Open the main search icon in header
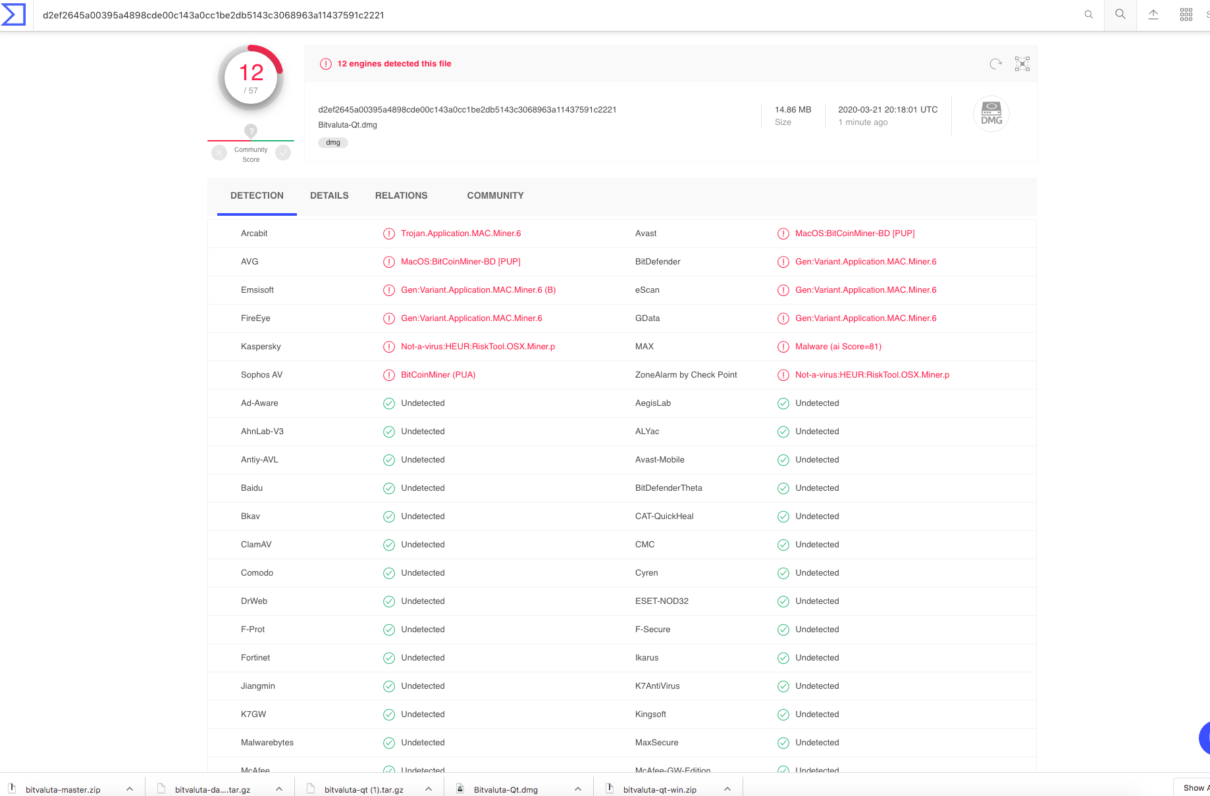 [1120, 14]
